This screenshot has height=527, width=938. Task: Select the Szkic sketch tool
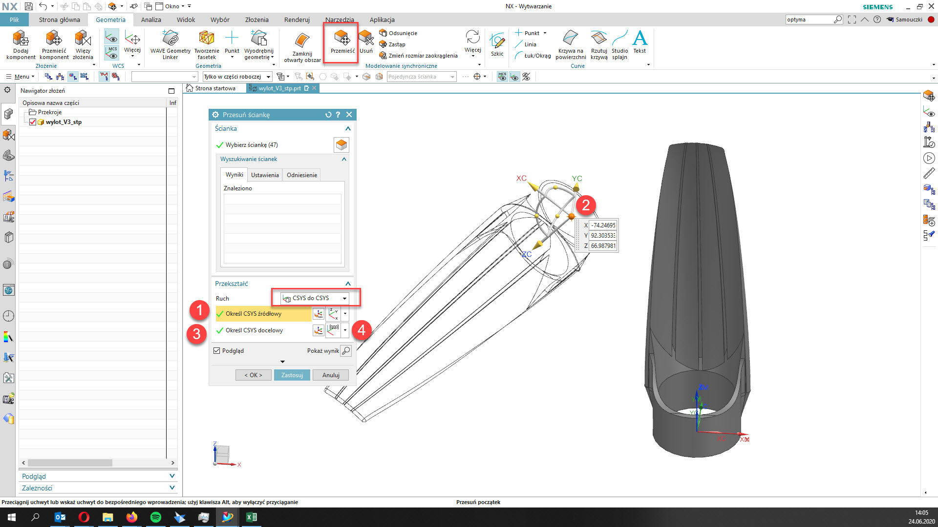pos(497,41)
